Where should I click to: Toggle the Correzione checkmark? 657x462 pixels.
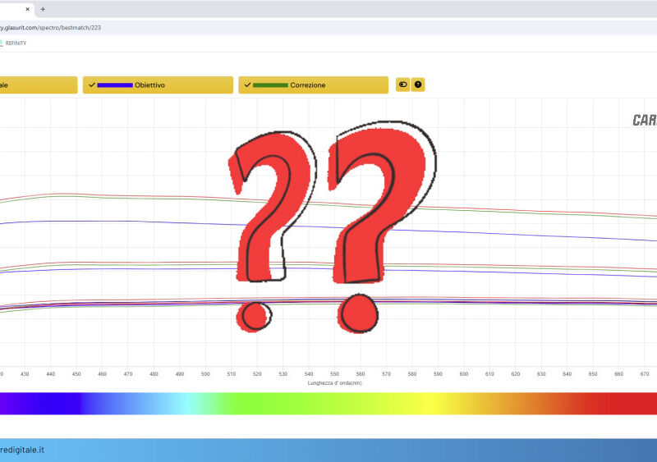(x=247, y=85)
